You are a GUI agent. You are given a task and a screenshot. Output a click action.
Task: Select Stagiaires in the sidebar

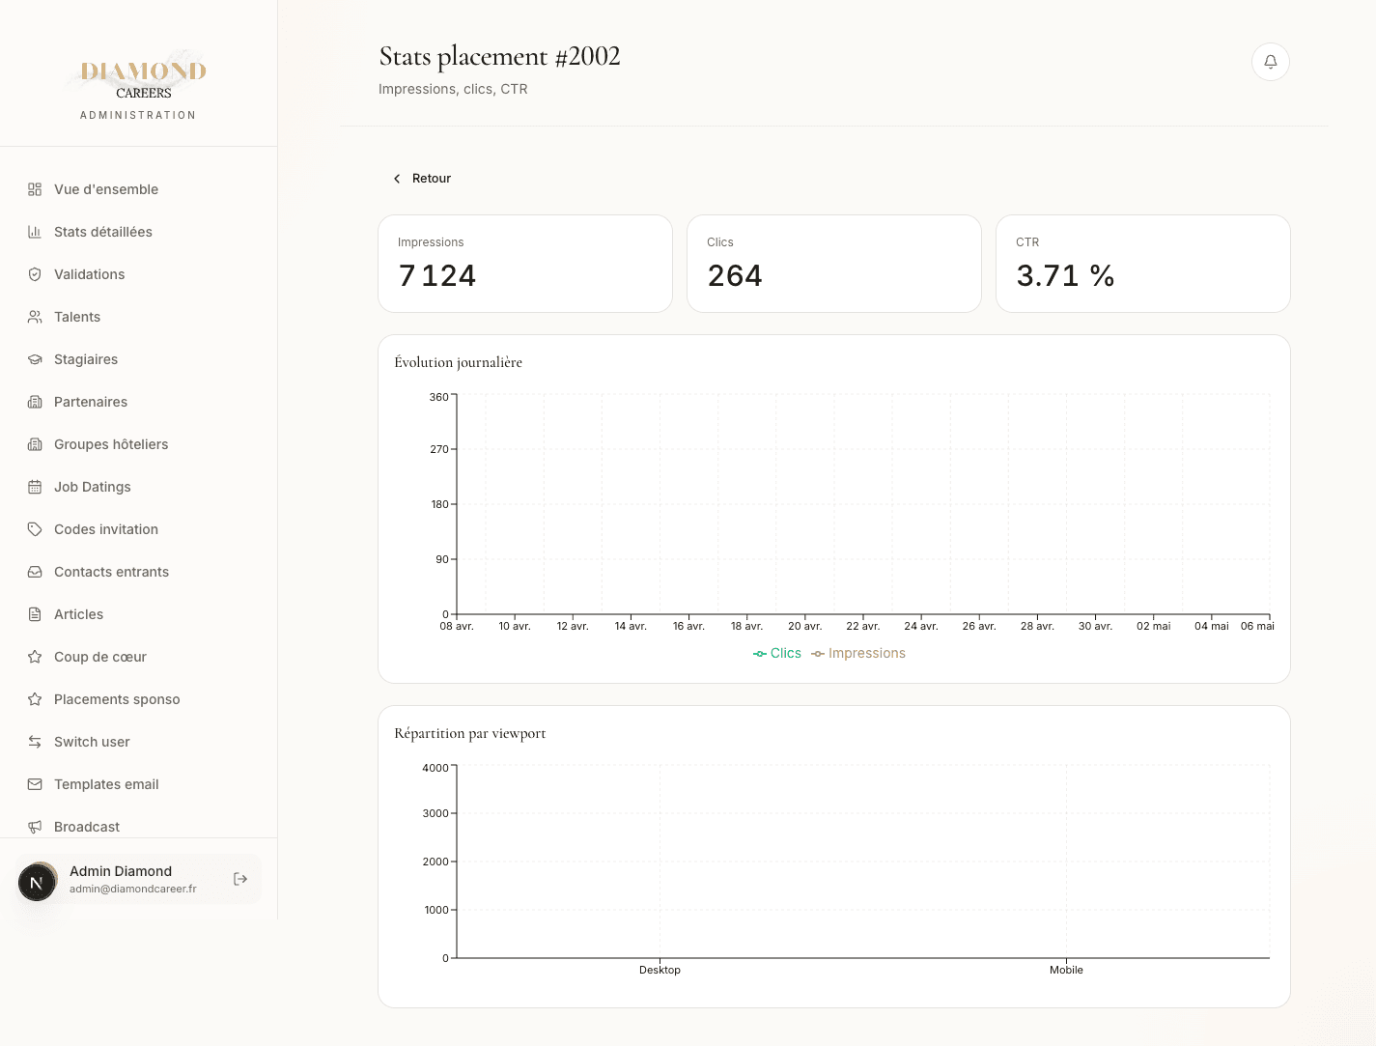coord(139,359)
